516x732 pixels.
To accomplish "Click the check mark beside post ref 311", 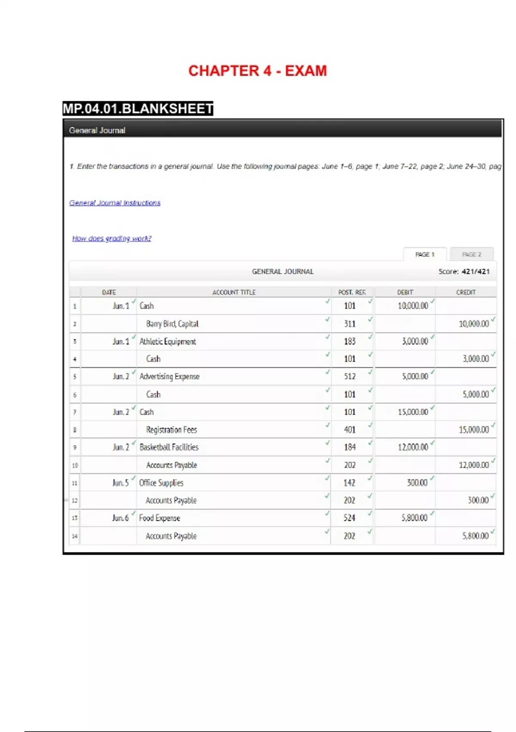I will click(370, 319).
